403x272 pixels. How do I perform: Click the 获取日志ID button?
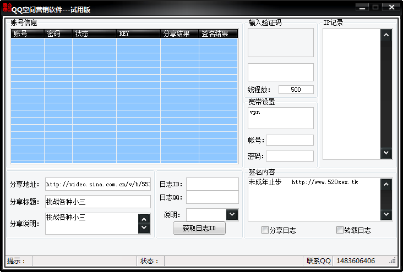pyautogui.click(x=199, y=228)
